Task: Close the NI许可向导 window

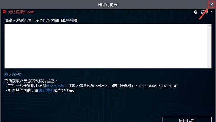Action: [x=211, y=4]
